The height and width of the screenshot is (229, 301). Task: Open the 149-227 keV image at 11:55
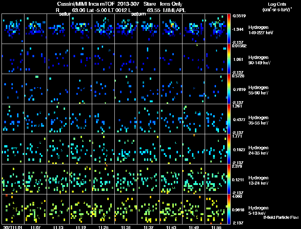[216, 29]
